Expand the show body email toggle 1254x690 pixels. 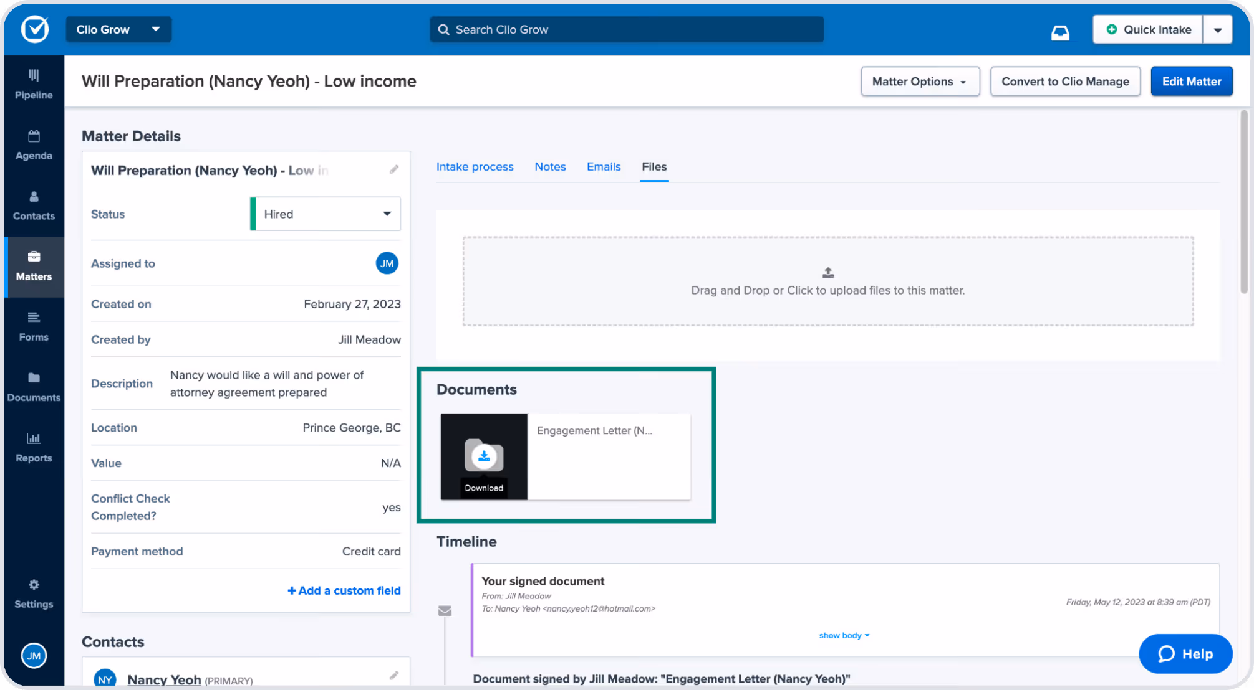point(844,635)
